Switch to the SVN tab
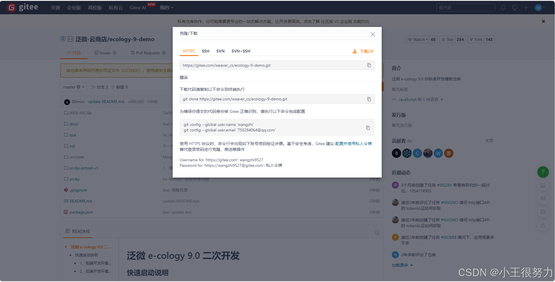Screen dimensions: 555x282 coord(220,51)
